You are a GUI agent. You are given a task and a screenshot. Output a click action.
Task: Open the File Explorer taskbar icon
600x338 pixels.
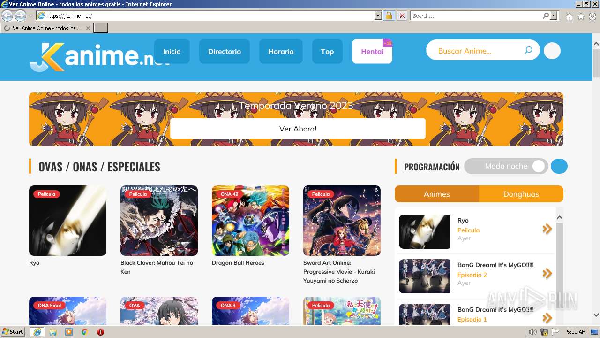53,332
